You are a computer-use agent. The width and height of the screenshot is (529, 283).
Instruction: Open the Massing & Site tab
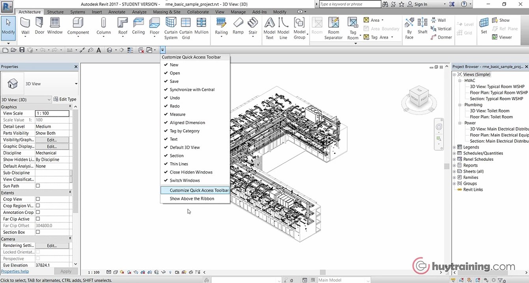pos(167,12)
